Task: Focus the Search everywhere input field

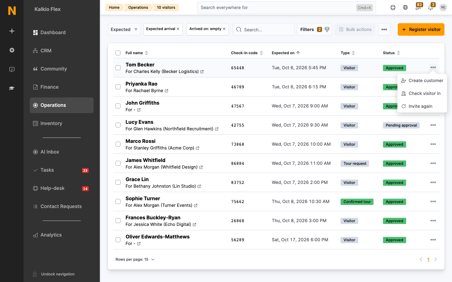Action: [x=287, y=8]
